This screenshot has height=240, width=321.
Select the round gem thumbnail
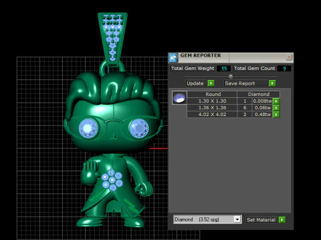179,98
